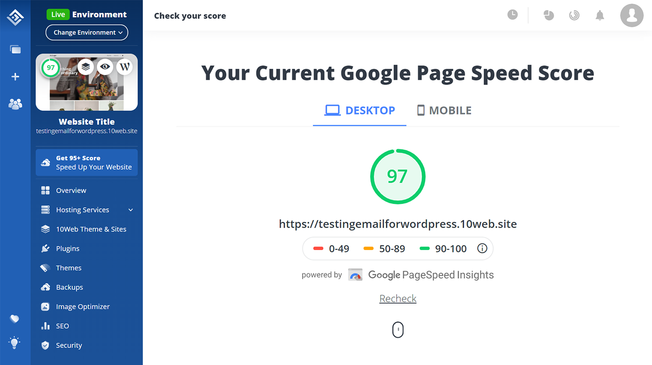The image size is (652, 365).
Task: Open the websites list icon in left rail
Action: point(15,50)
